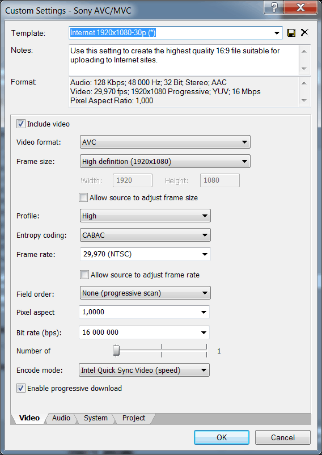
Task: Open the Pixel aspect combo box
Action: [204, 312]
